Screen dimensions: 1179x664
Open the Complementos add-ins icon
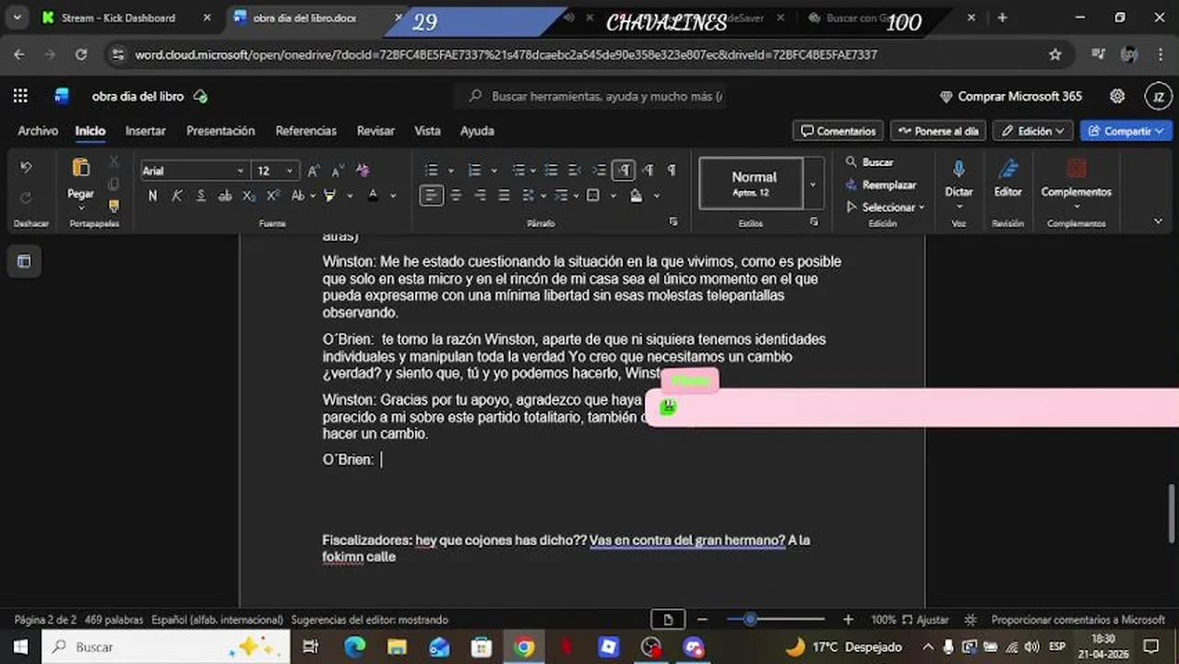click(1076, 169)
